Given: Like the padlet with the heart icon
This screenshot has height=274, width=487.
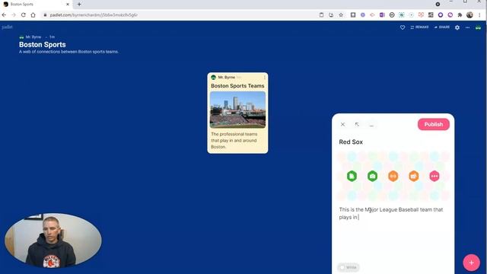Looking at the screenshot, I should click(403, 27).
